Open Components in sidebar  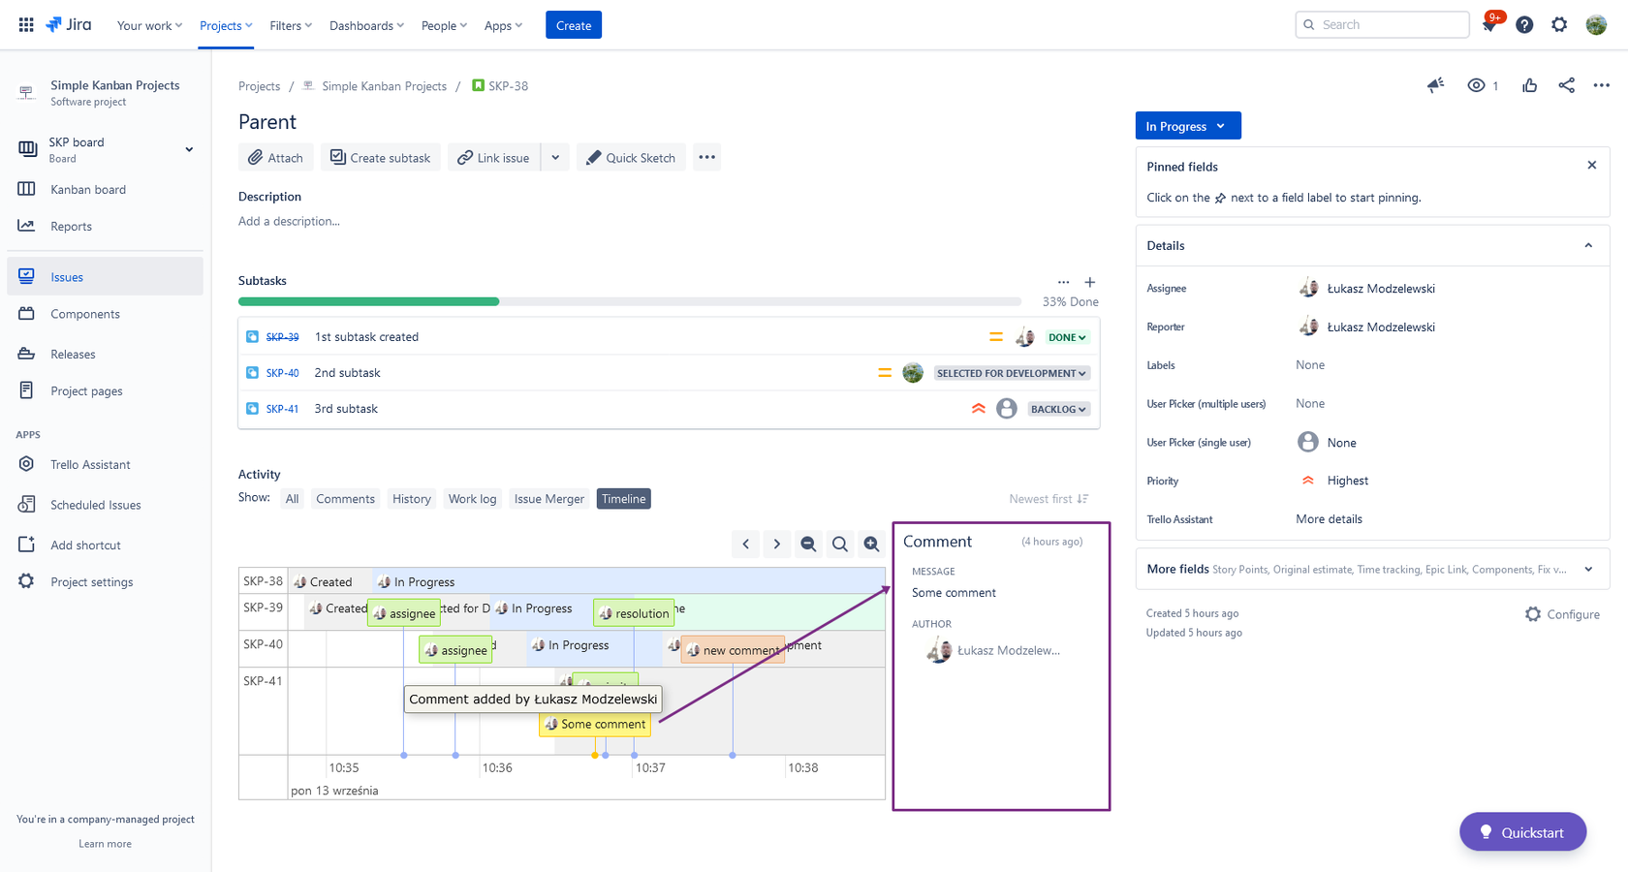coord(106,314)
